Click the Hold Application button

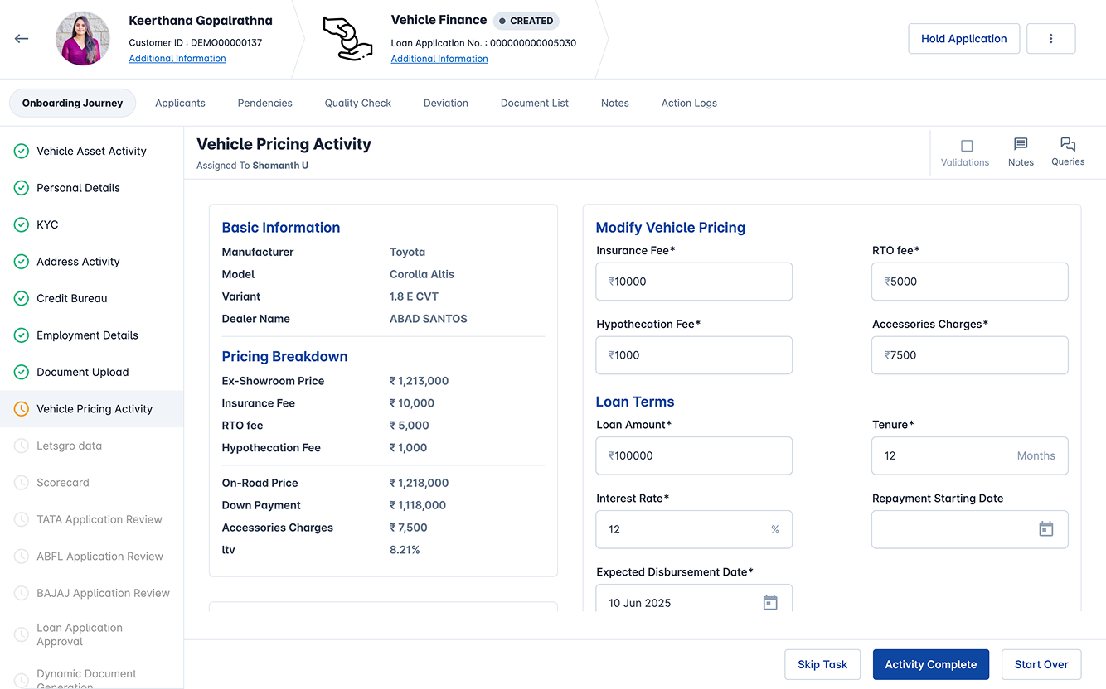[x=963, y=38]
